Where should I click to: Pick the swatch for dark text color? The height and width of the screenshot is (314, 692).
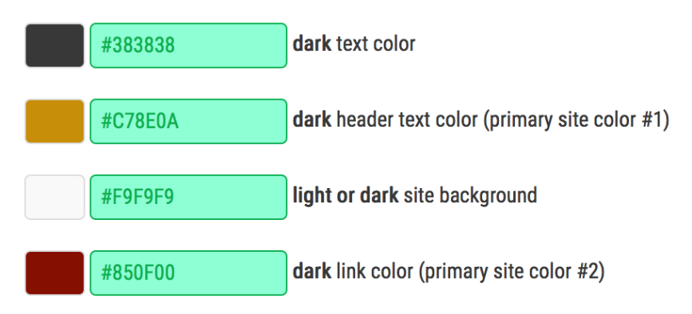54,45
